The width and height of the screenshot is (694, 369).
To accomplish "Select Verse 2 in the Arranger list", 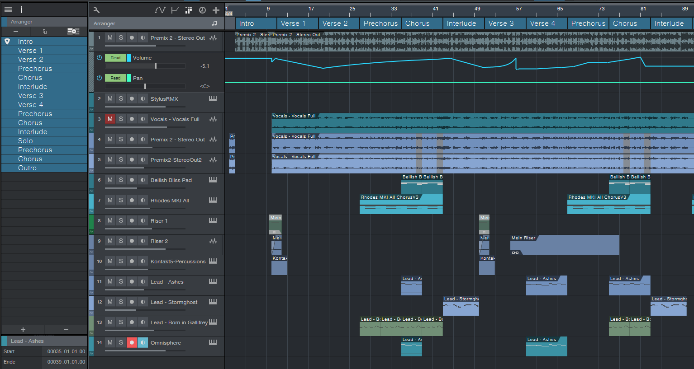I will (44, 60).
